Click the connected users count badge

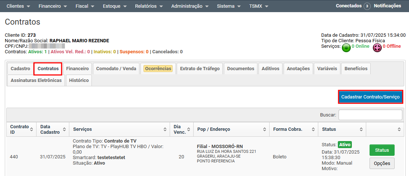[367, 6]
